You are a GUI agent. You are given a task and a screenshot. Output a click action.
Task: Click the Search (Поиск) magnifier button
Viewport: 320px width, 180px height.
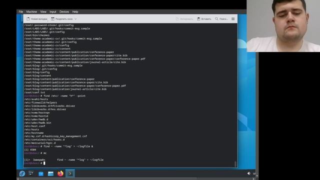tap(221, 19)
